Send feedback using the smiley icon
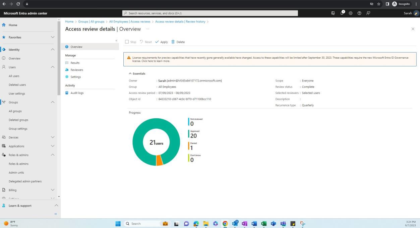The image size is (420, 228). coord(368,13)
